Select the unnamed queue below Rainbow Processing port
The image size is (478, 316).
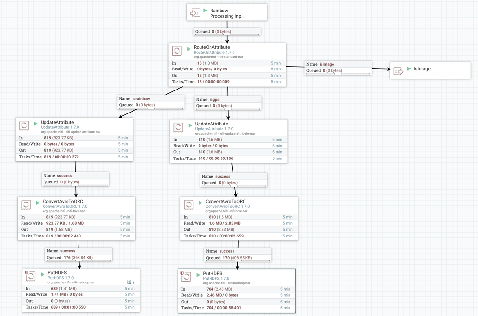point(227,32)
